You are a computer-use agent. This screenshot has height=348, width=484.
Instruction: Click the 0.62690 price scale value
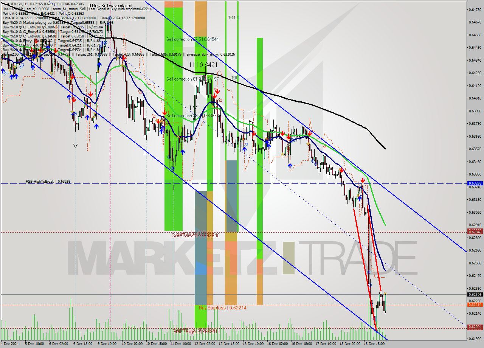click(475, 250)
